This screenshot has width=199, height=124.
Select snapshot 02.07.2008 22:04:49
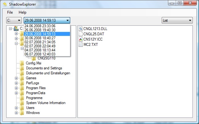tap(47, 46)
